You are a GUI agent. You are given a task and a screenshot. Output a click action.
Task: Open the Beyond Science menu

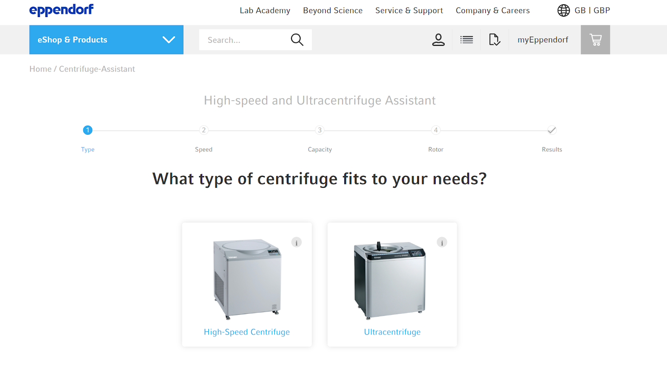coord(333,10)
